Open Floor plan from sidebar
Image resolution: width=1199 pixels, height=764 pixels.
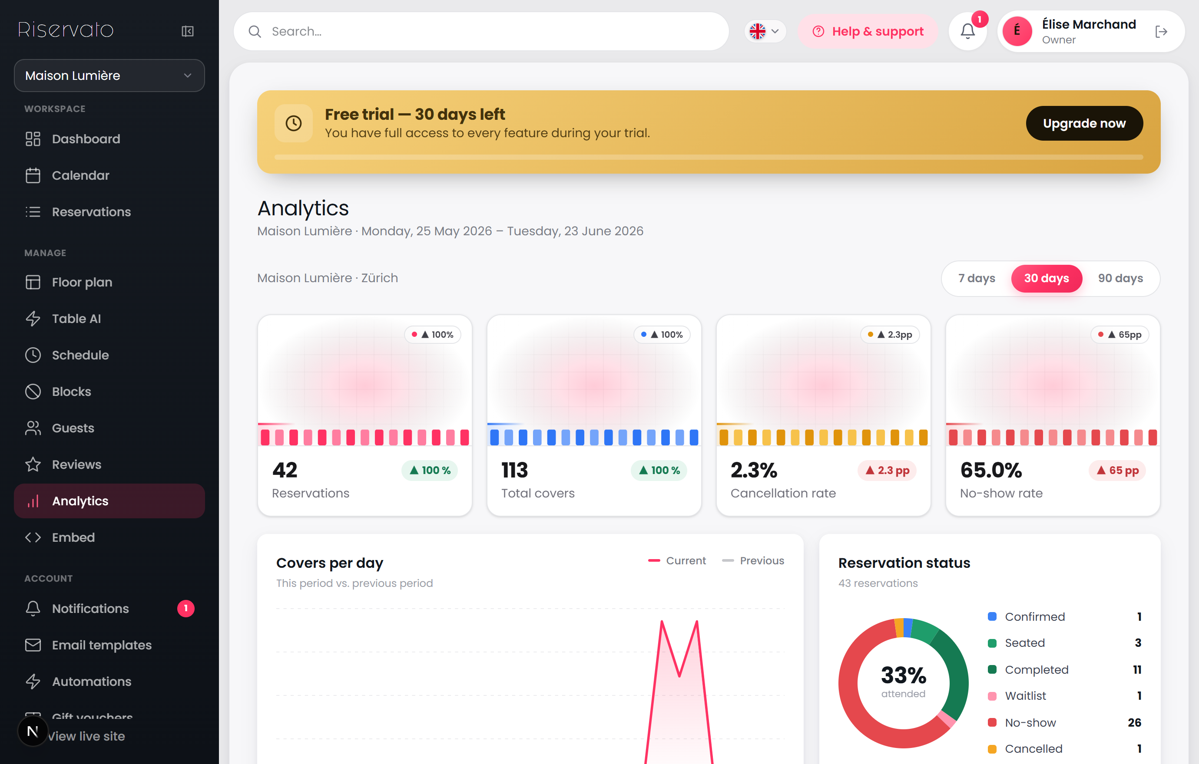(x=109, y=282)
